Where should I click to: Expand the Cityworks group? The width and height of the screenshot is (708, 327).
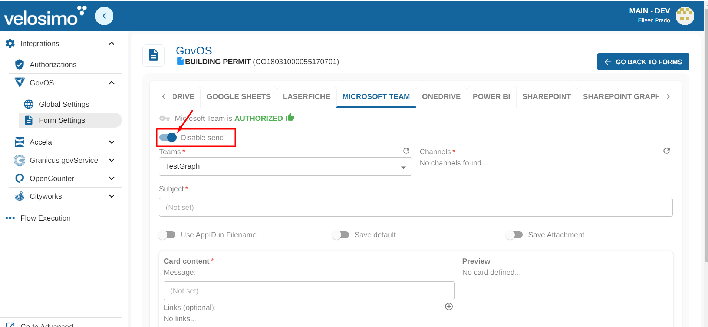(112, 196)
